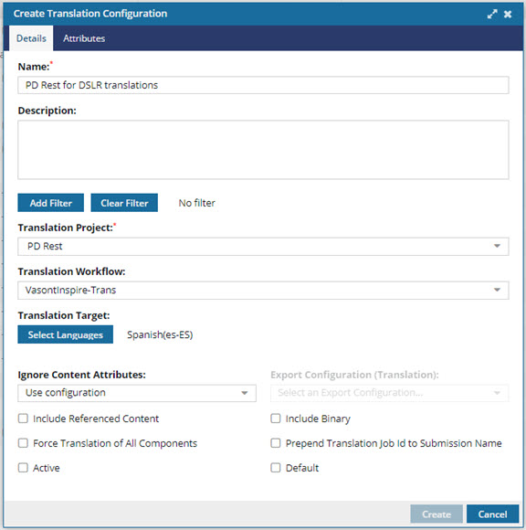The image size is (526, 530).
Task: Open the Translation Project dropdown arrow
Action: click(497, 246)
